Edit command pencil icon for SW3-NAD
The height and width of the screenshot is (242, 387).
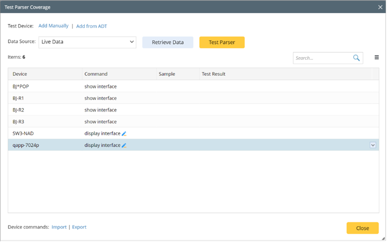[124, 133]
